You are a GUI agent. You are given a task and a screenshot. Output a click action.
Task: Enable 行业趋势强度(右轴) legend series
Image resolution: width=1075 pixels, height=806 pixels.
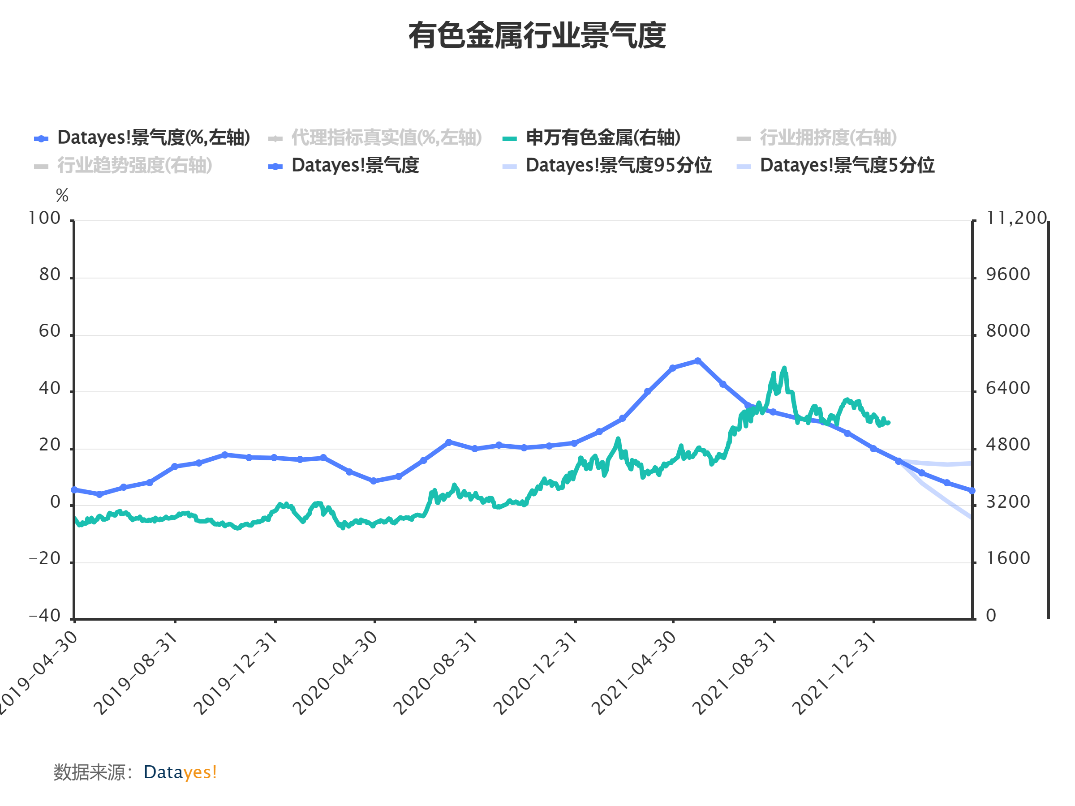[135, 166]
